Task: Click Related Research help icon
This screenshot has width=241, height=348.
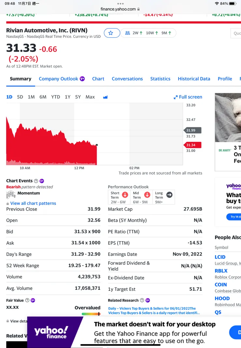Action: tap(142, 300)
